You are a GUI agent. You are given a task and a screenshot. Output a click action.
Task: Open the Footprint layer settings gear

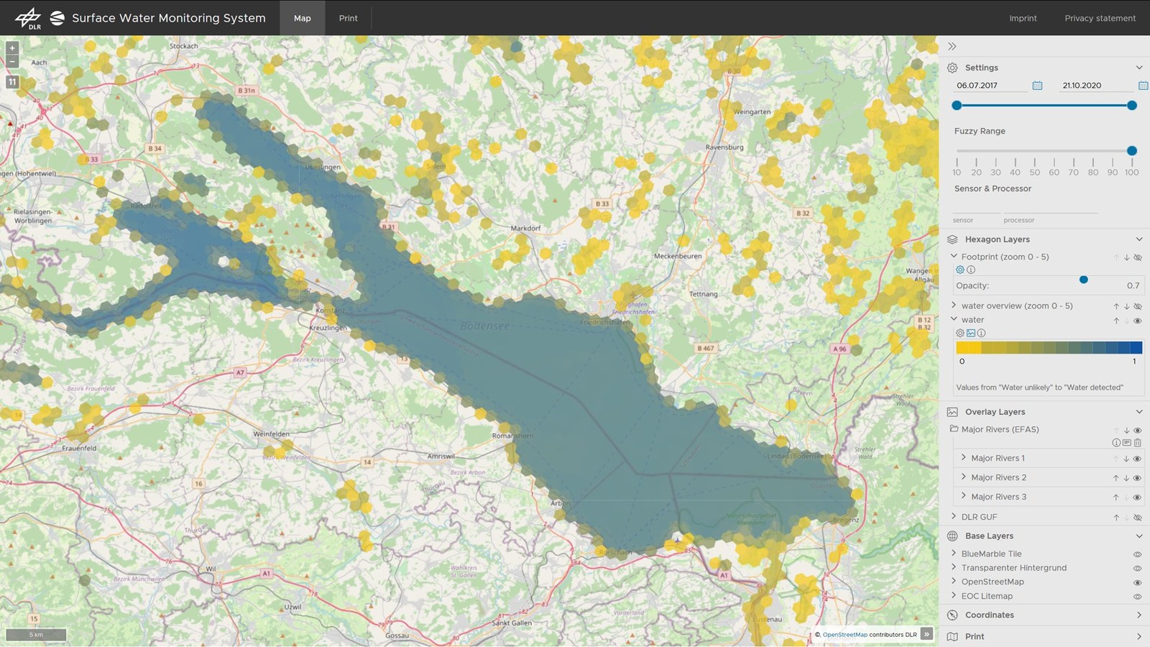[960, 270]
